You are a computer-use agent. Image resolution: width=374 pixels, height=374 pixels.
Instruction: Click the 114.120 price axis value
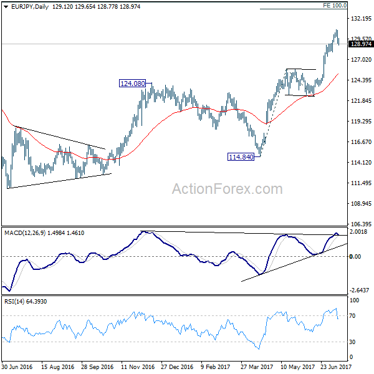tap(361, 163)
